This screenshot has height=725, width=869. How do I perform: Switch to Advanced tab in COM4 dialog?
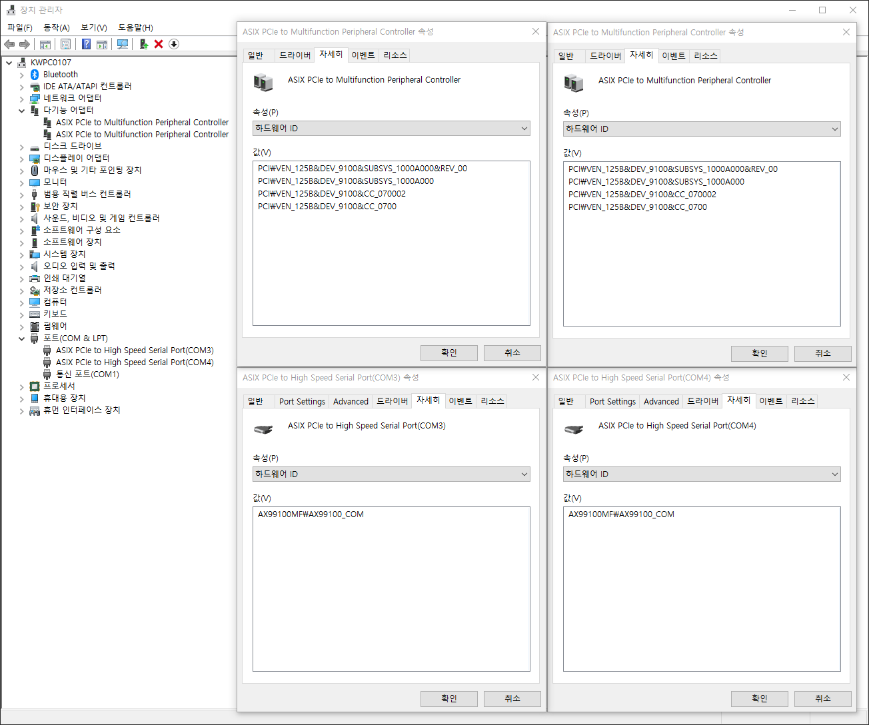pos(661,401)
